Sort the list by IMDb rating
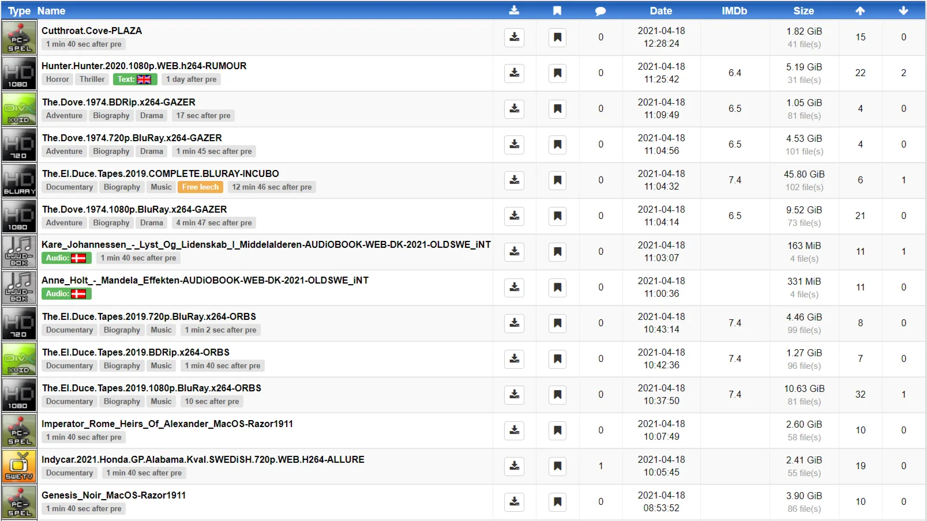The image size is (927, 521). 734,10
